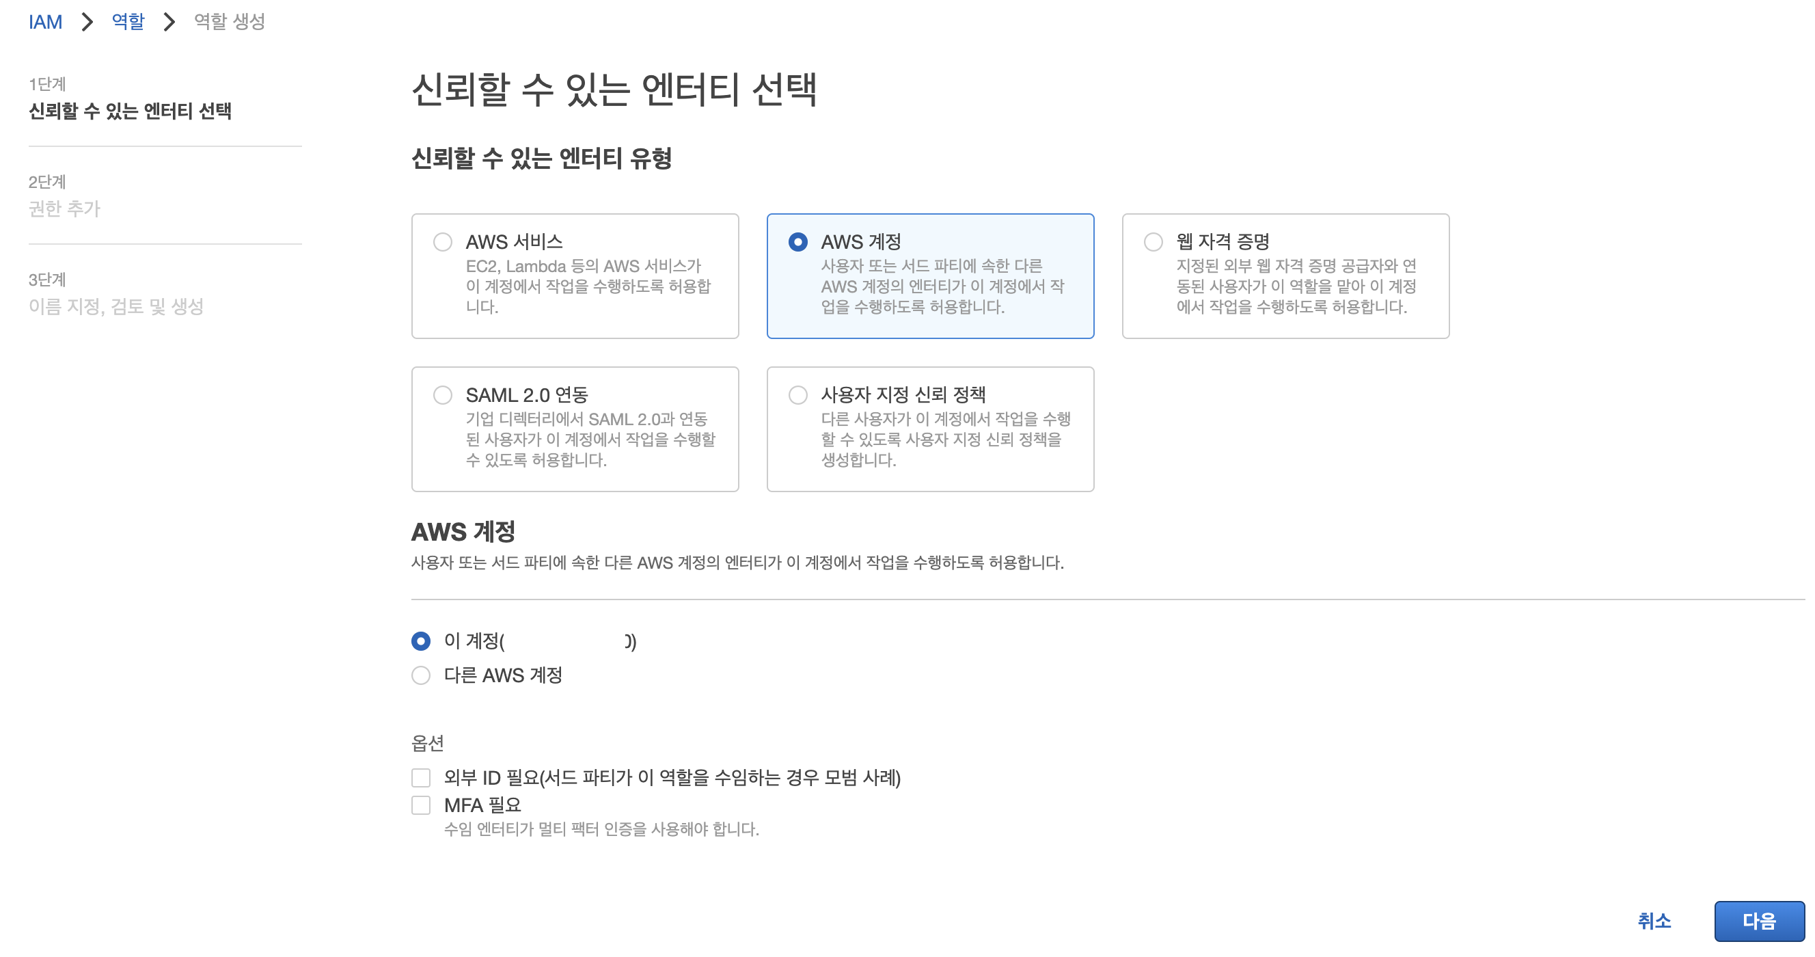Select the AWS 계정 entity type card
The height and width of the screenshot is (957, 1815).
pos(929,275)
